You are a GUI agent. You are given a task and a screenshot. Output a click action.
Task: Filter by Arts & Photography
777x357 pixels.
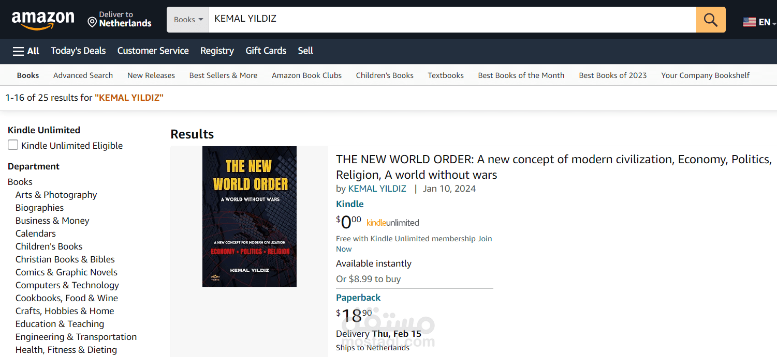56,195
